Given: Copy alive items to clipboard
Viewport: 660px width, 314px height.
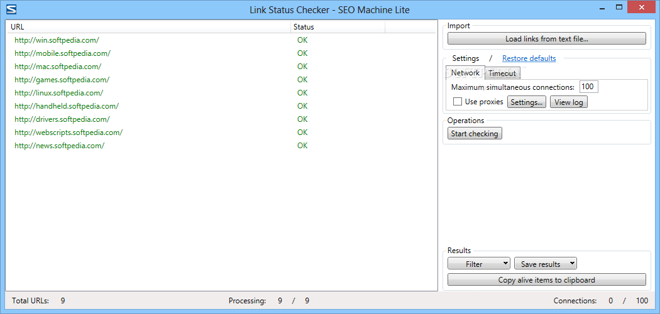Looking at the screenshot, I should click(x=546, y=279).
